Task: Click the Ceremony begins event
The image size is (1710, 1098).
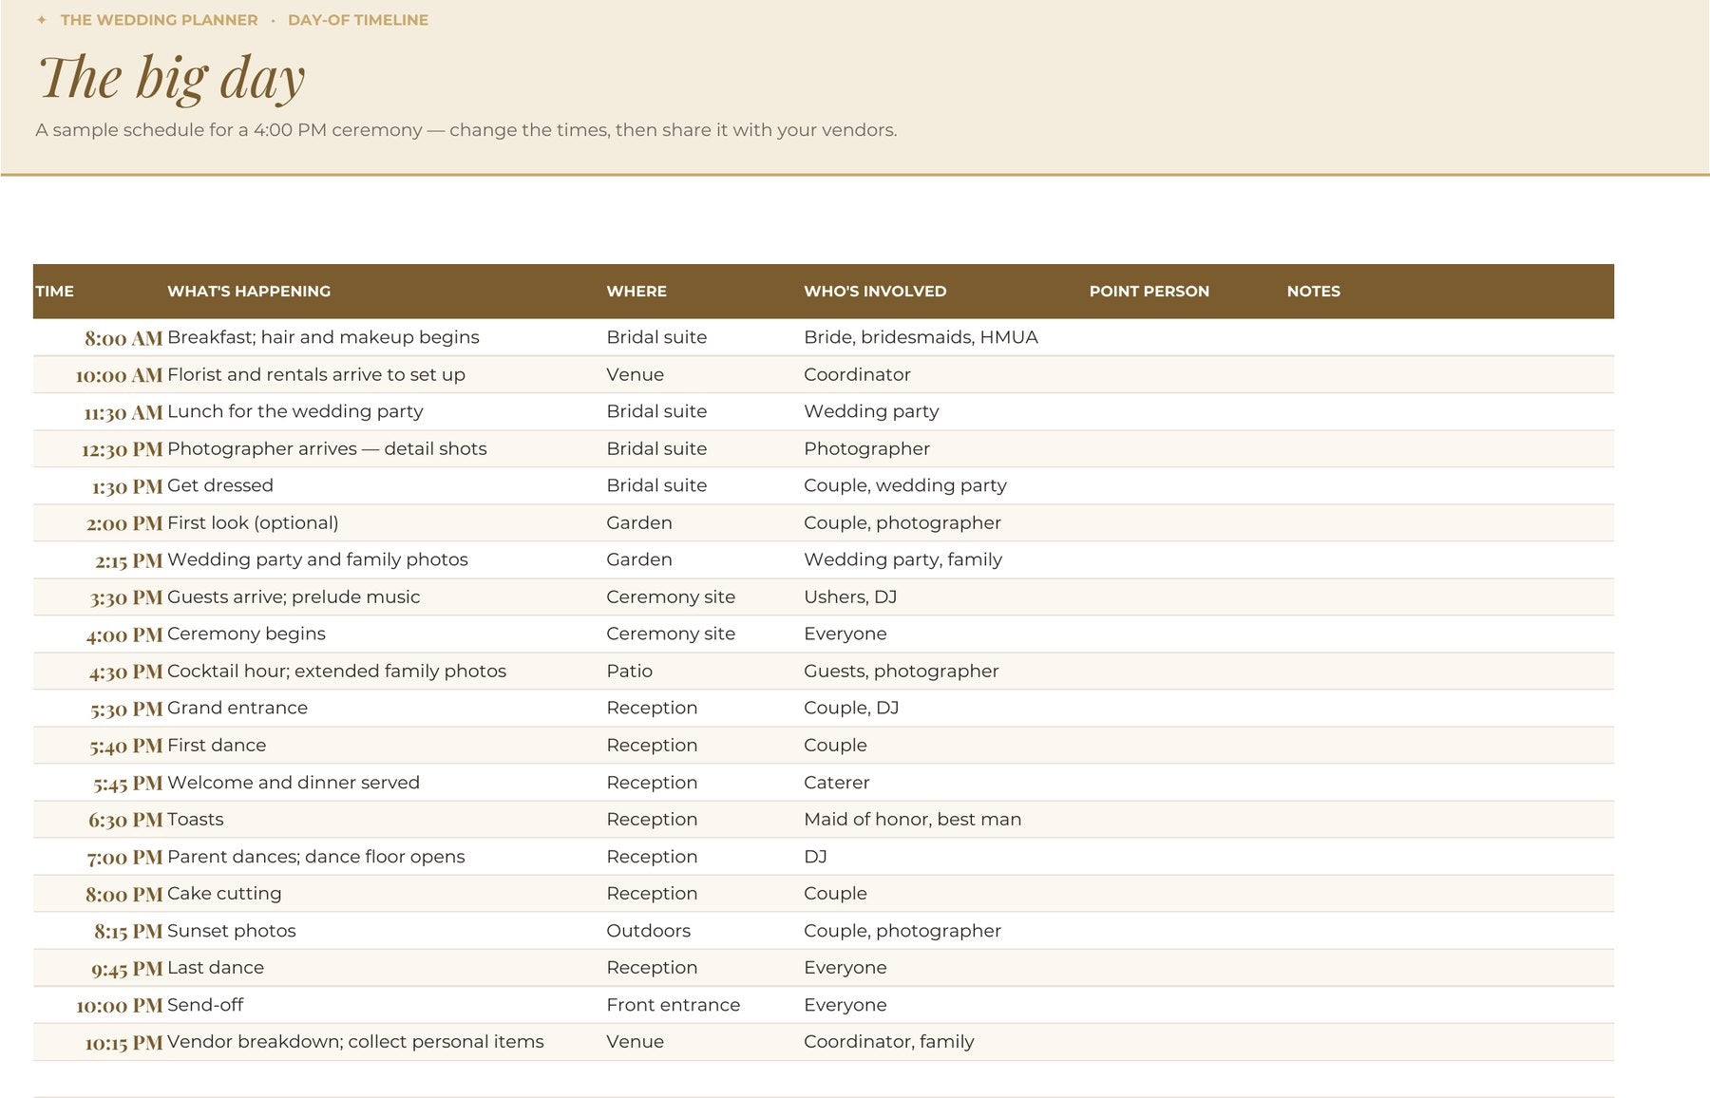Action: point(246,634)
